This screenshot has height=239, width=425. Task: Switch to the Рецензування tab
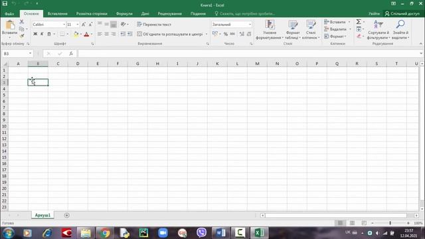click(x=170, y=13)
